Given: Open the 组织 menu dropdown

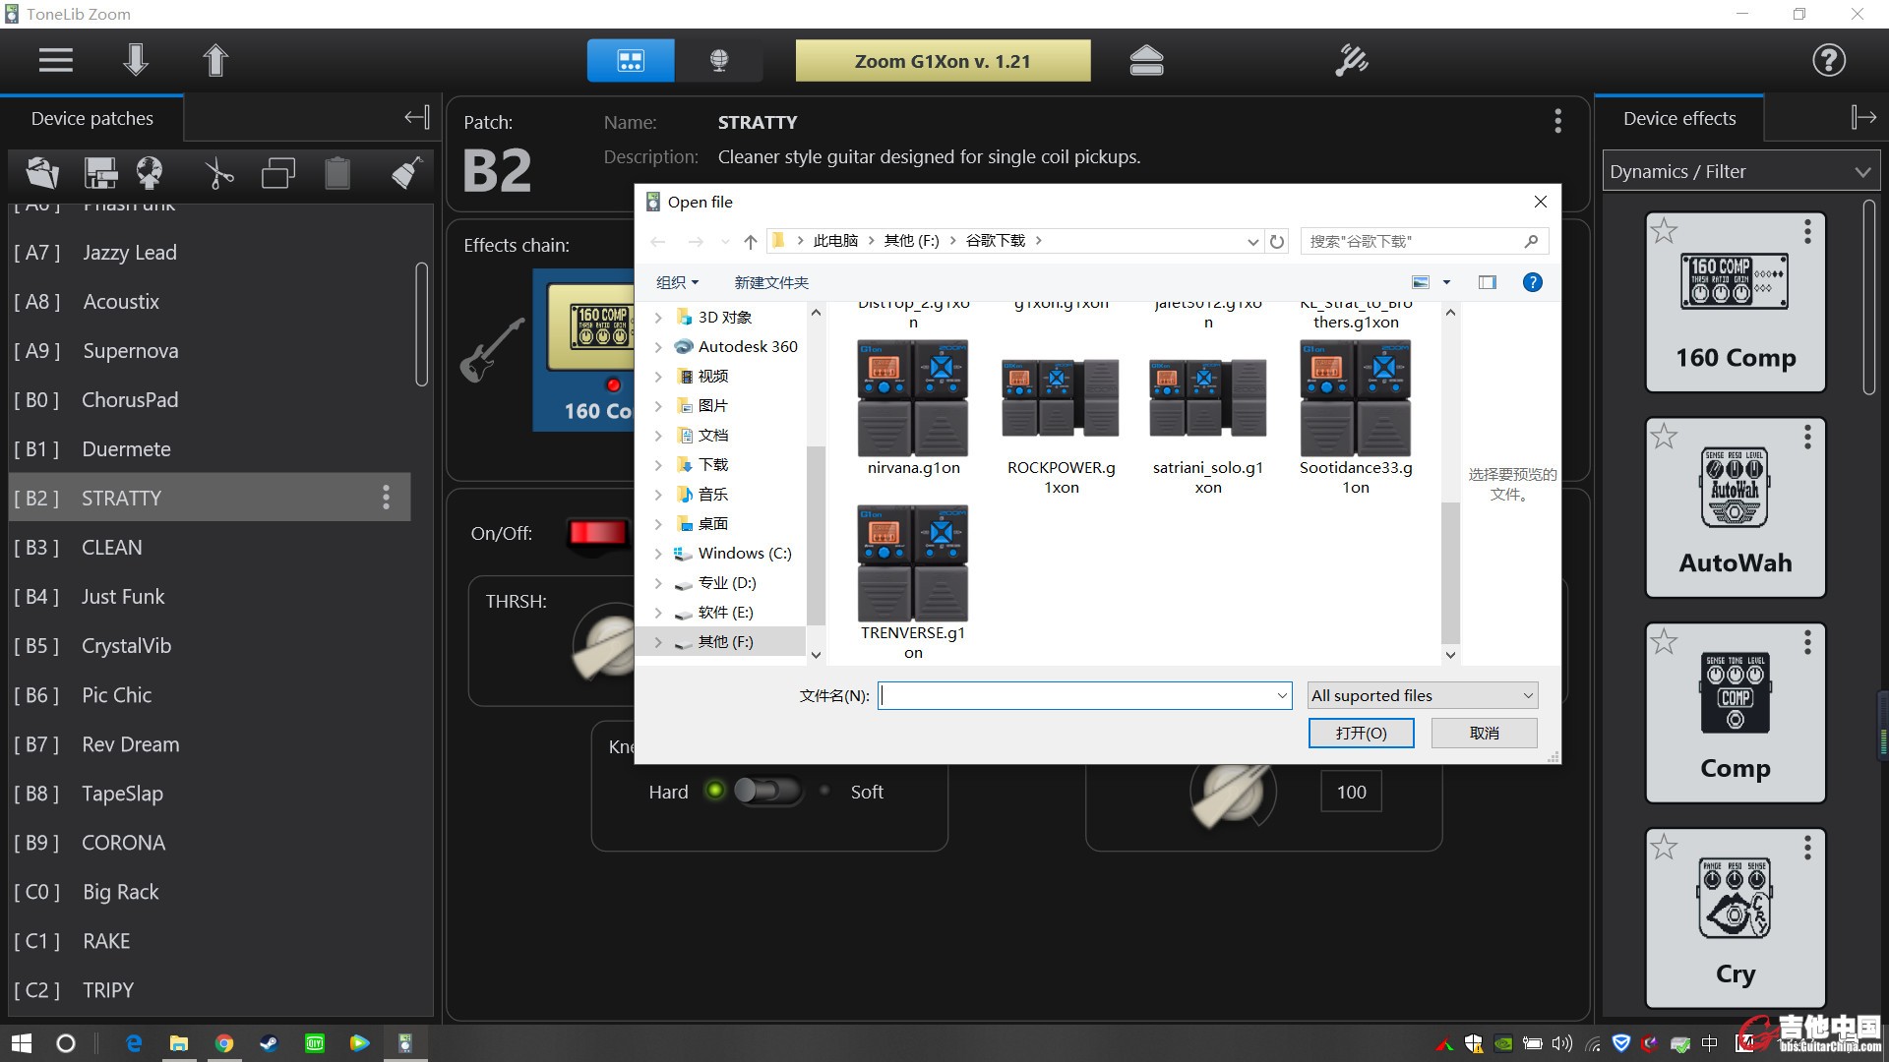Looking at the screenshot, I should 677,282.
